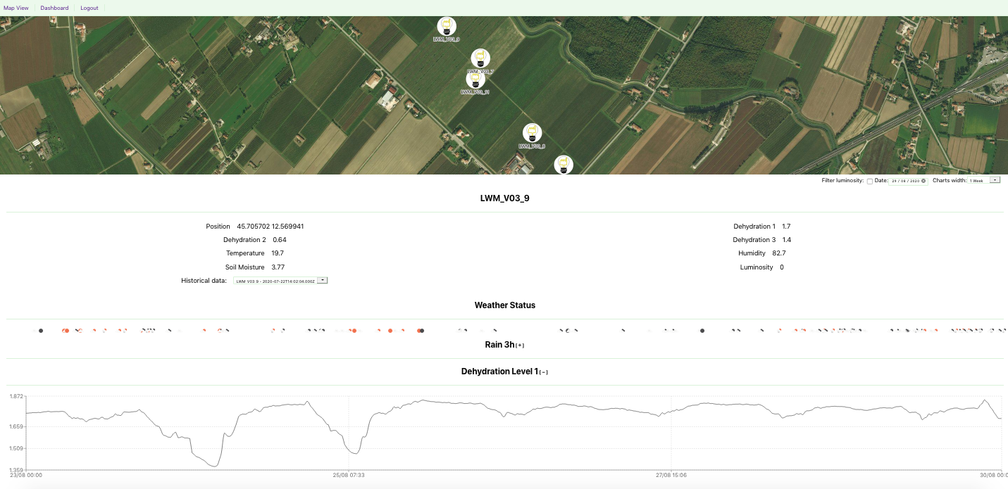Open the LWM_V03_11 sensor marker

[x=476, y=80]
